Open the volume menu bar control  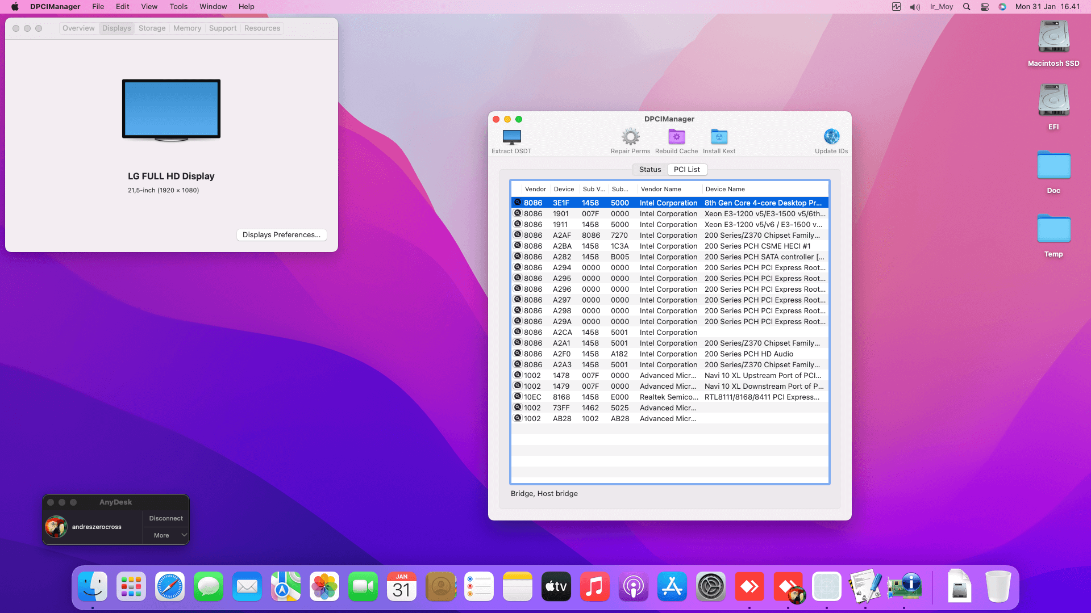pyautogui.click(x=915, y=7)
